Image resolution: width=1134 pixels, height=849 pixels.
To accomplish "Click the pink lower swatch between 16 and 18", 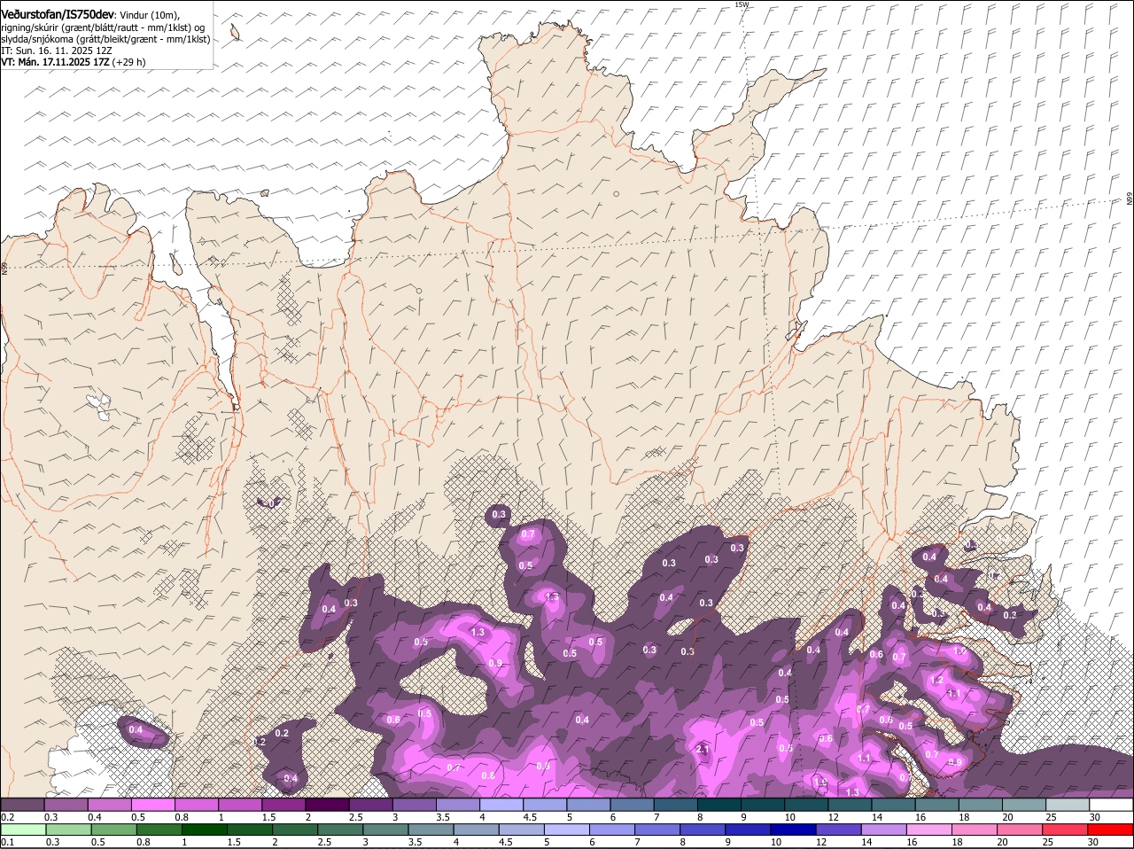I will [x=929, y=830].
